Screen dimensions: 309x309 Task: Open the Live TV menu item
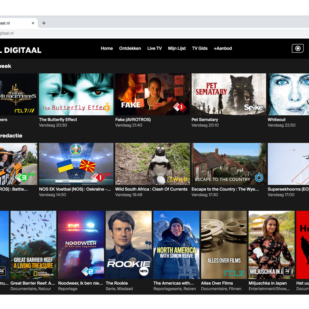[x=154, y=48]
